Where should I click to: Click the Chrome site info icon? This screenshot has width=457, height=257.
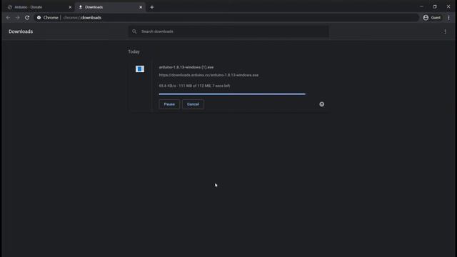pos(39,18)
